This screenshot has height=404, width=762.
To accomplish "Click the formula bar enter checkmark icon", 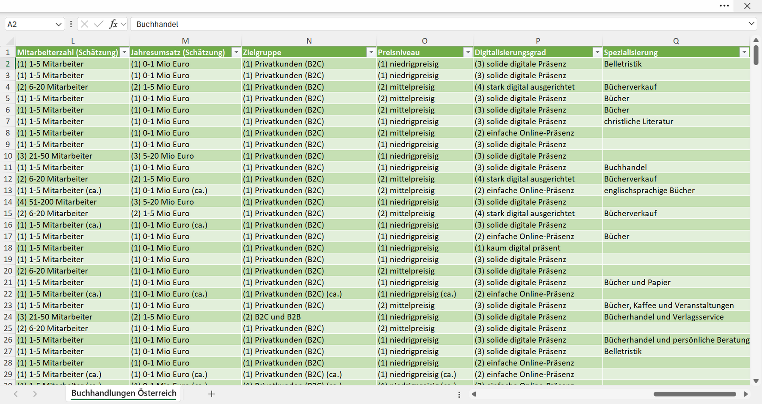I will click(x=99, y=24).
